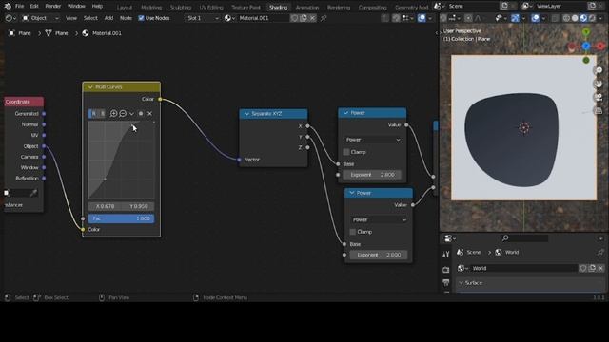Select material preview shading mode
The height and width of the screenshot is (342, 609).
coord(583,18)
